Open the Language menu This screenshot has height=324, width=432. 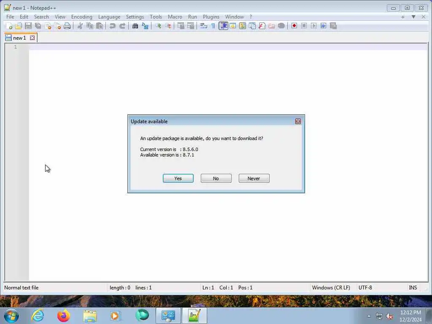tap(109, 17)
